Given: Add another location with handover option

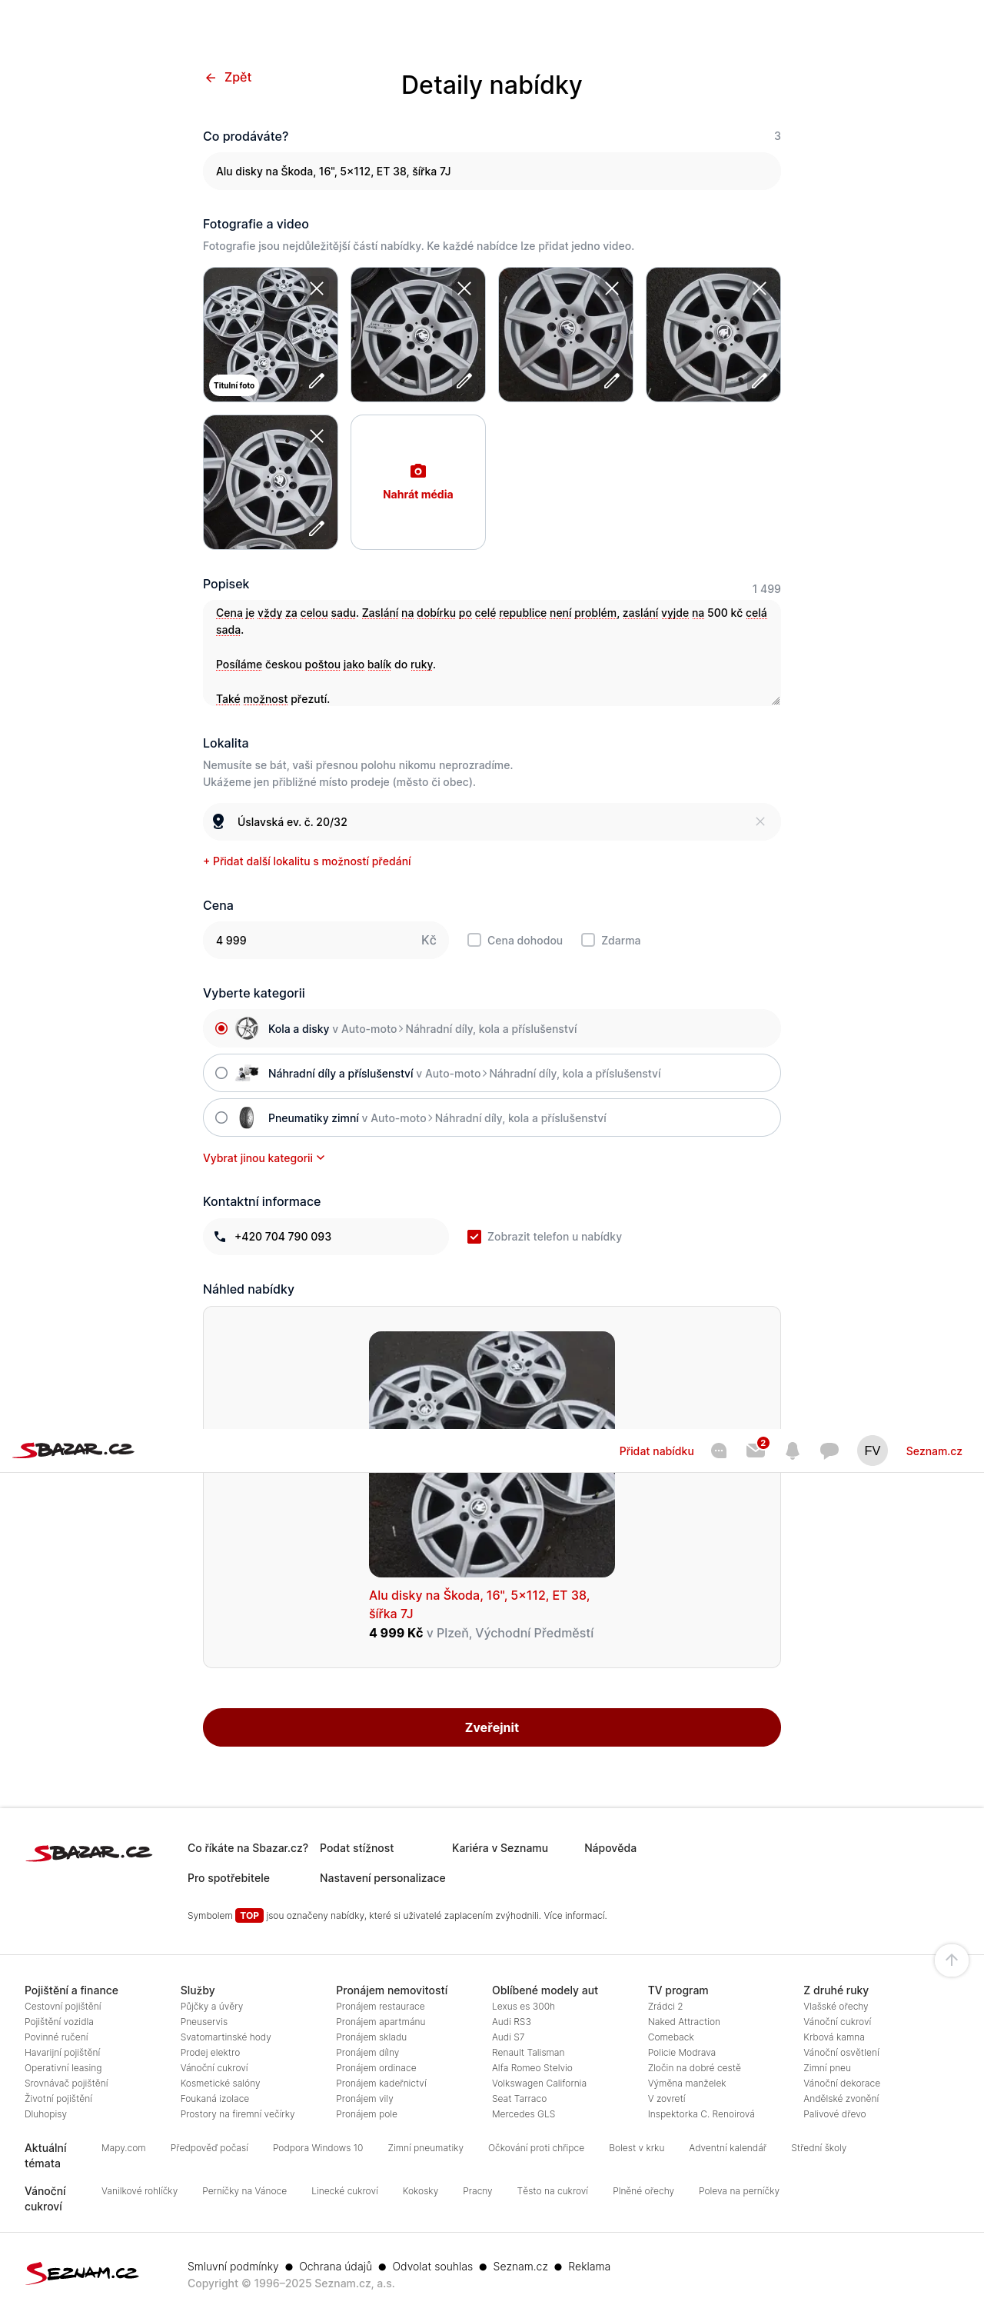Looking at the screenshot, I should [x=307, y=861].
